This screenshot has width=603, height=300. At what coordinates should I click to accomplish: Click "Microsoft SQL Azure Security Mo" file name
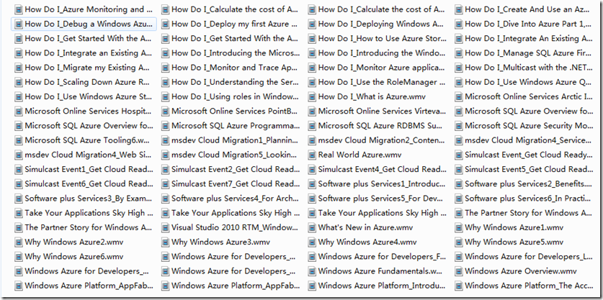528,126
